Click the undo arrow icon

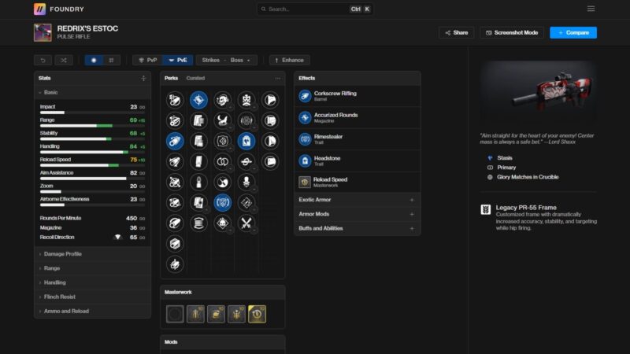coord(44,60)
